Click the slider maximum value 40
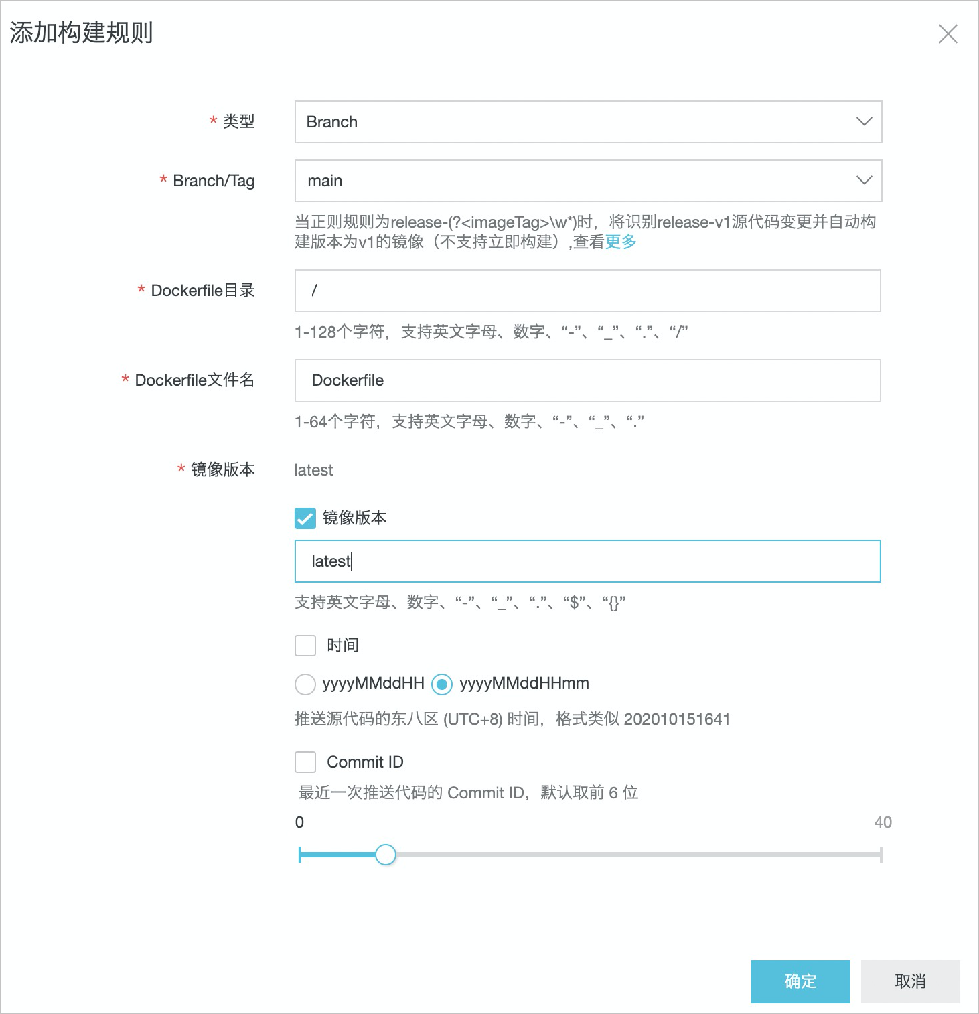 click(x=883, y=822)
